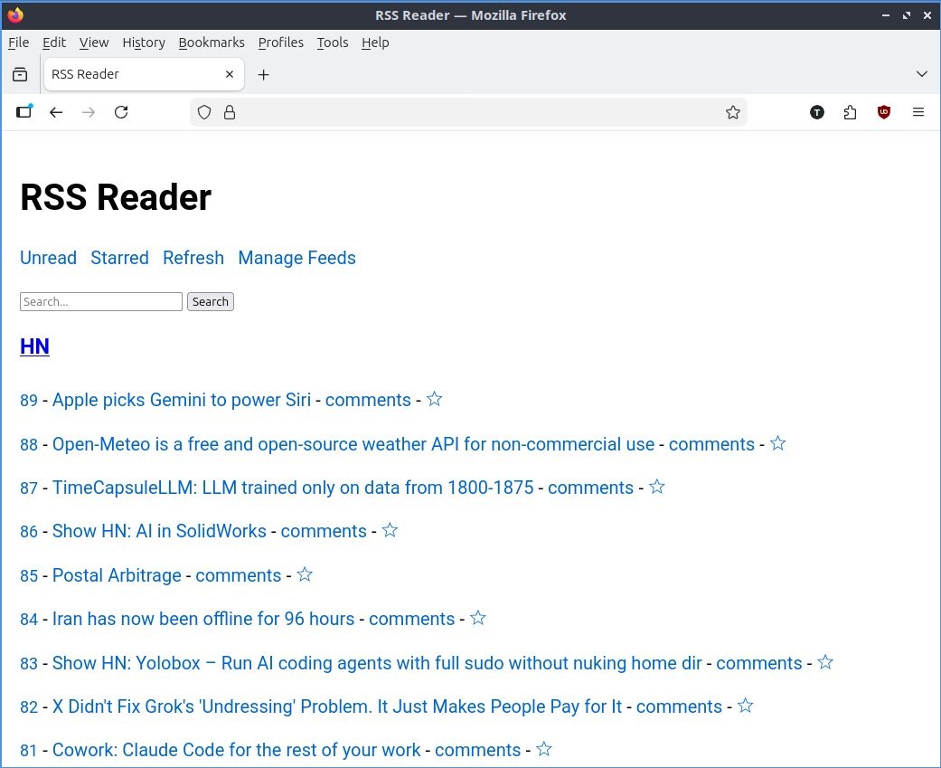The height and width of the screenshot is (768, 941).
Task: Open X Didn't Fix Grok's Problem article
Action: [336, 706]
